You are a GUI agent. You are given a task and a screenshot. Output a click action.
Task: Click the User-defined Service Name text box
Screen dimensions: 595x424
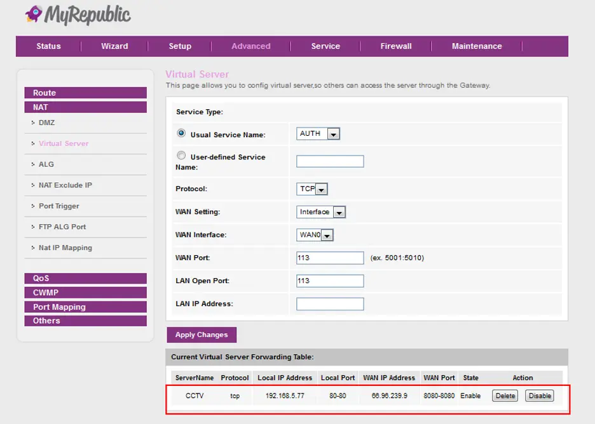click(x=330, y=161)
